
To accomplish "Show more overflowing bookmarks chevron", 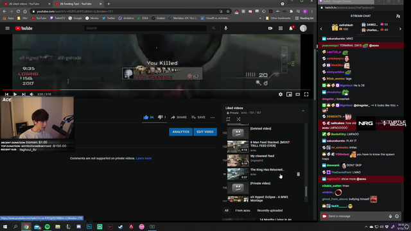I will [x=260, y=18].
